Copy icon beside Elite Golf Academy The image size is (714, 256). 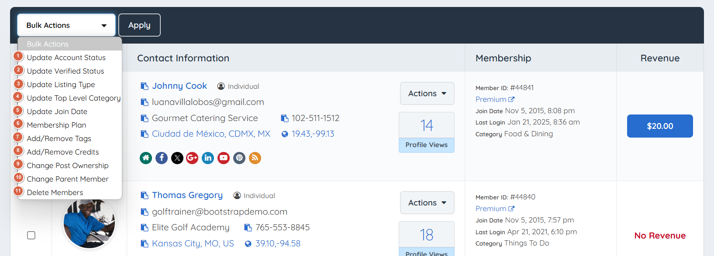pos(145,228)
